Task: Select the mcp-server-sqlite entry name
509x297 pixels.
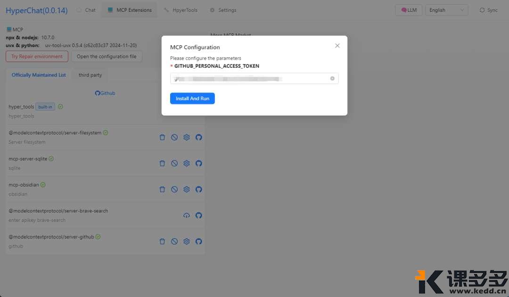Action: (x=28, y=159)
